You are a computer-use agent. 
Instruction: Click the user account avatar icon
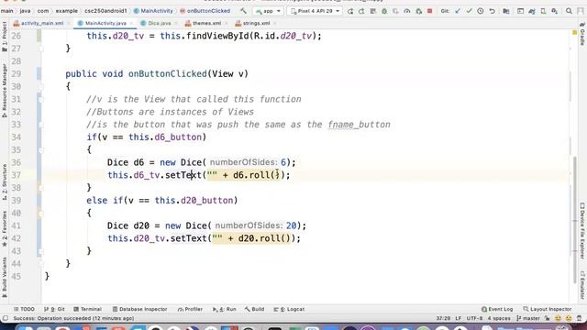click(581, 11)
